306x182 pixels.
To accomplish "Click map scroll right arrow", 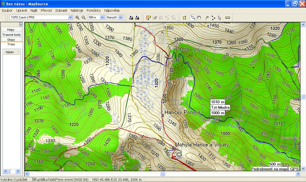I will [298, 174].
